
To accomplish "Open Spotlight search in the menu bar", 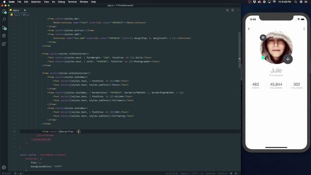I will point(295,2).
